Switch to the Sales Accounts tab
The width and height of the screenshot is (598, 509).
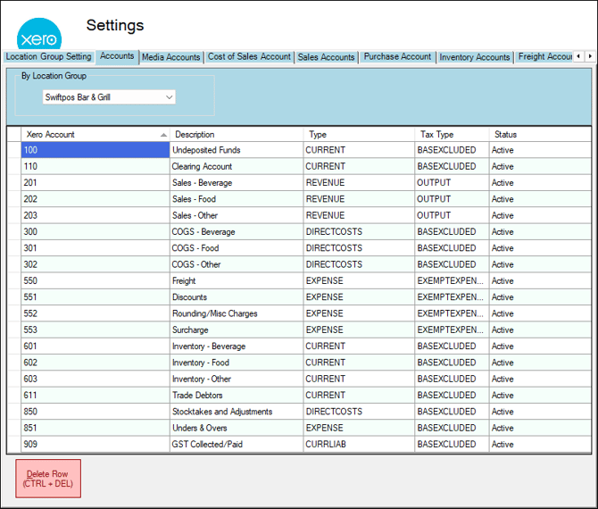(x=326, y=57)
